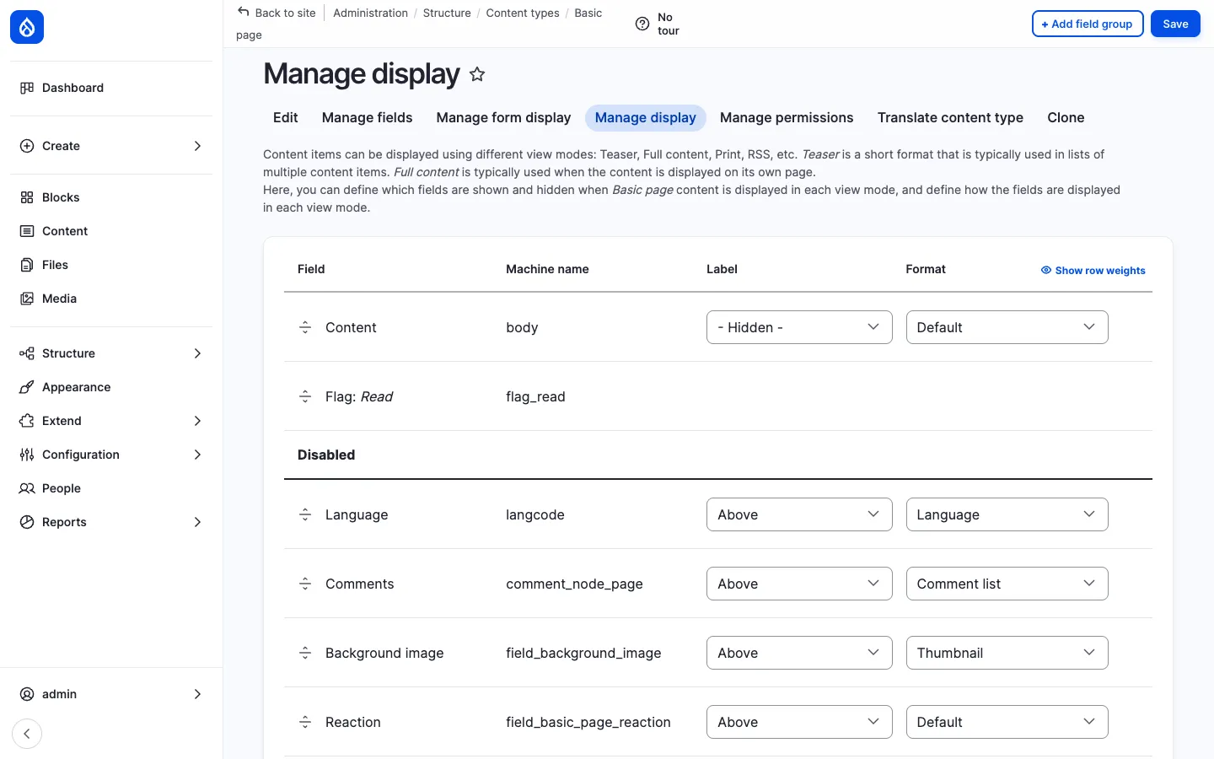Click drag handle for Language row
The height and width of the screenshot is (759, 1214).
[x=305, y=514]
